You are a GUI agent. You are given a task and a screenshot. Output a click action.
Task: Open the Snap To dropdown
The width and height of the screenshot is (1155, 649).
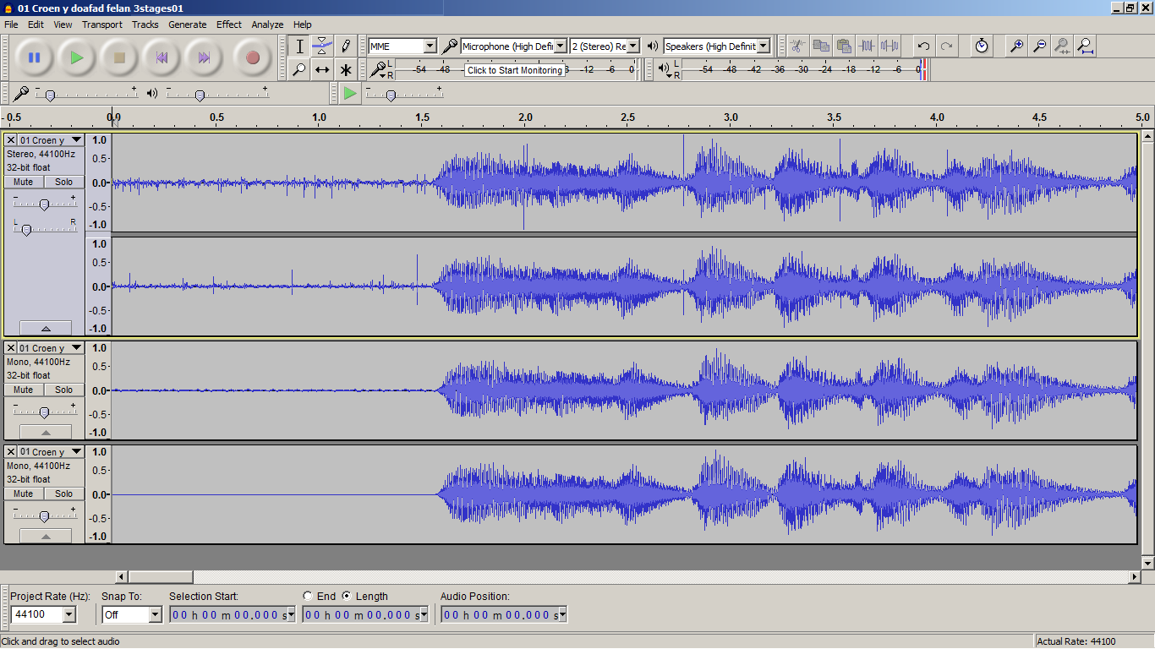click(155, 614)
